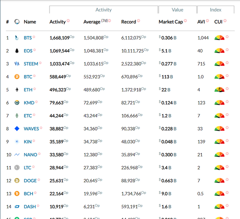Screen dimensions: 240x219
Task: Click the CUI gauge in DASH row
Action: [x=219, y=207]
